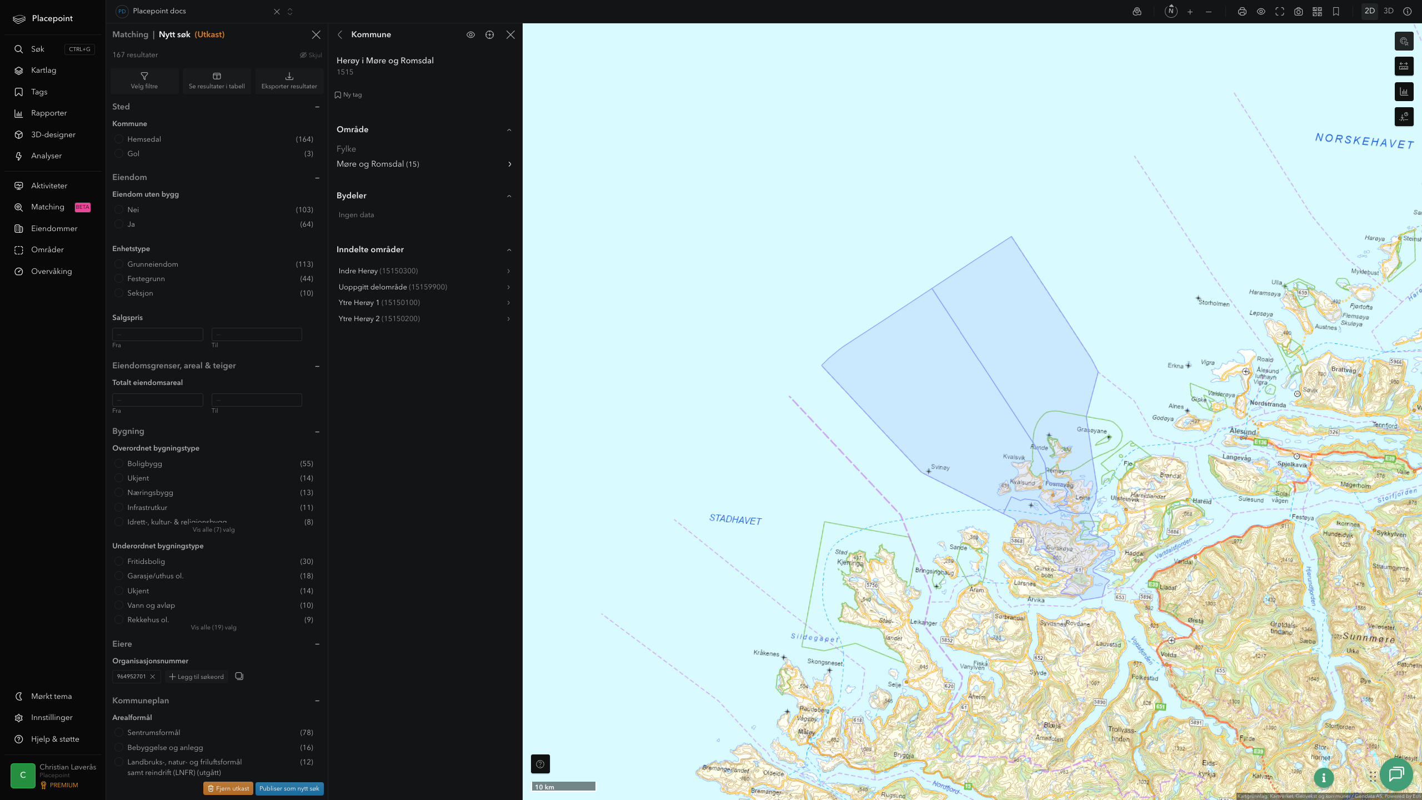Click the north compass icon
Viewport: 1422px width, 800px height.
pos(1171,11)
